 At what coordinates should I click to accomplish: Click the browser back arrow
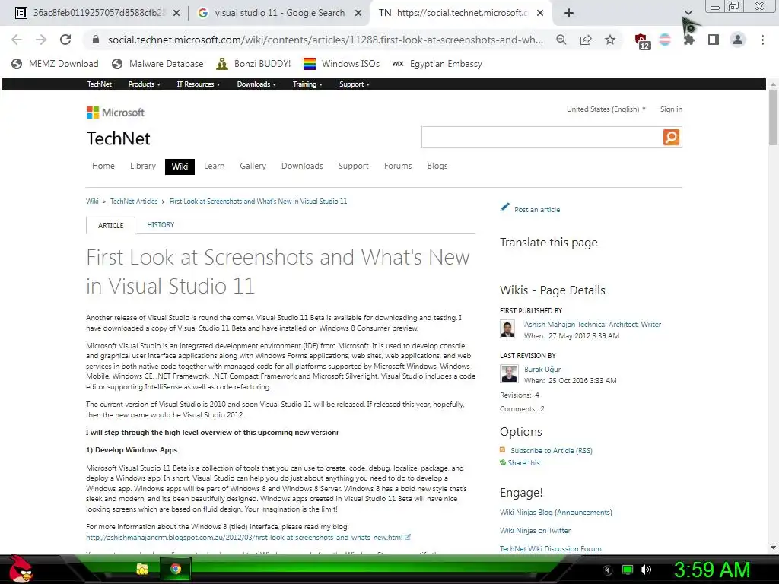coord(17,40)
